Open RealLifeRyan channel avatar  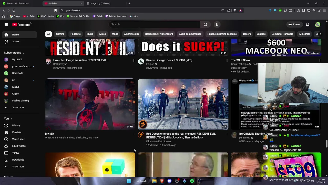point(48,61)
